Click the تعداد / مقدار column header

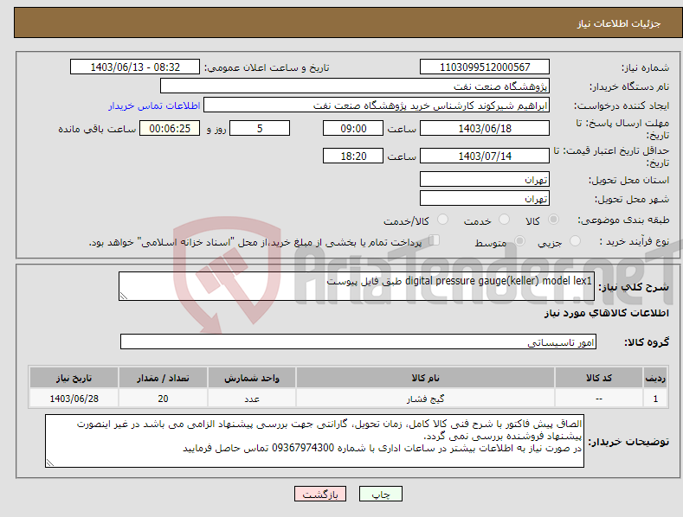coord(163,378)
